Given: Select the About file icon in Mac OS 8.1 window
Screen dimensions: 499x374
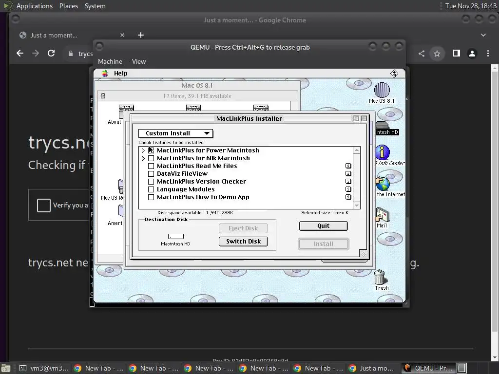Looking at the screenshot, I should 126,112.
